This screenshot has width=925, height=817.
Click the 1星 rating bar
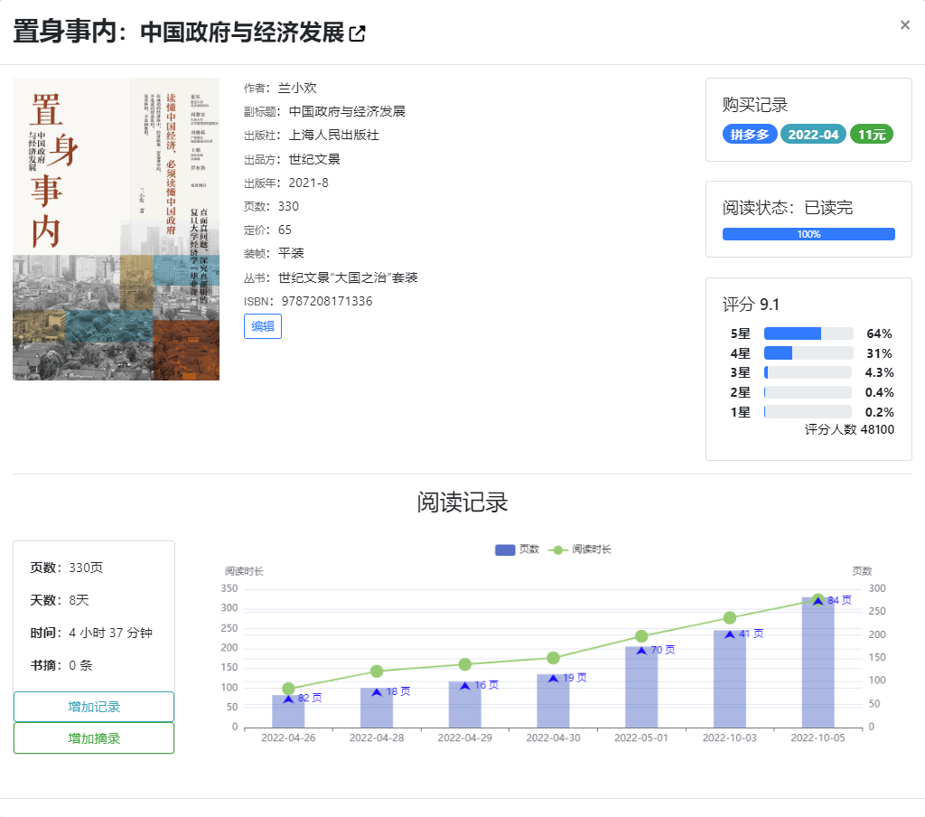tap(808, 411)
